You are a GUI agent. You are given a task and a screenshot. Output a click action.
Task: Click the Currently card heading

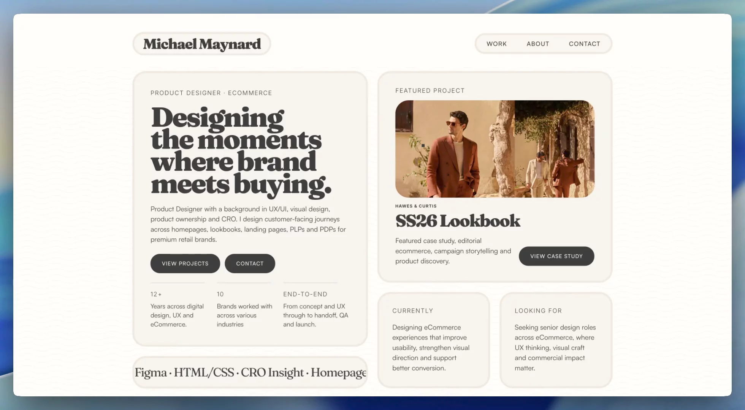click(413, 311)
